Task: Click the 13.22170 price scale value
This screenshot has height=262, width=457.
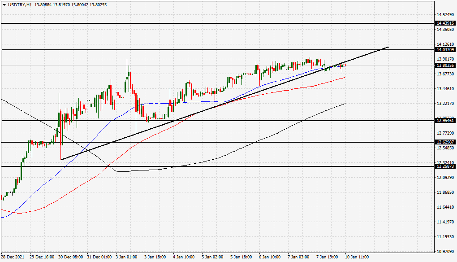Action: point(445,103)
